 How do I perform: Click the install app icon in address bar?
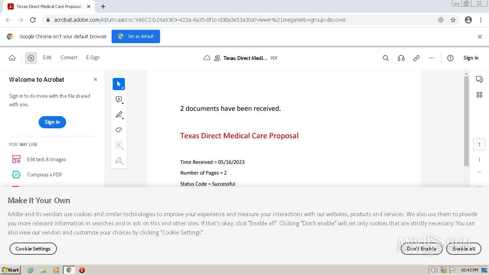point(441,20)
